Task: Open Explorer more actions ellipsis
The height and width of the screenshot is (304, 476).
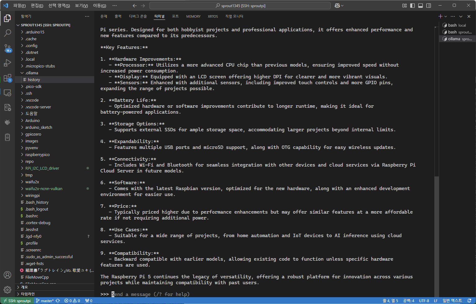Action: pos(87,16)
